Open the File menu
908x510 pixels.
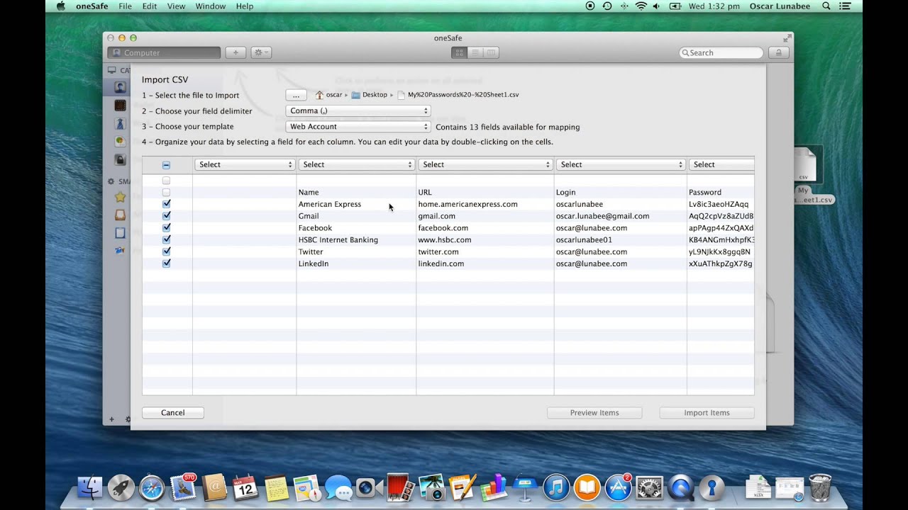click(x=125, y=6)
